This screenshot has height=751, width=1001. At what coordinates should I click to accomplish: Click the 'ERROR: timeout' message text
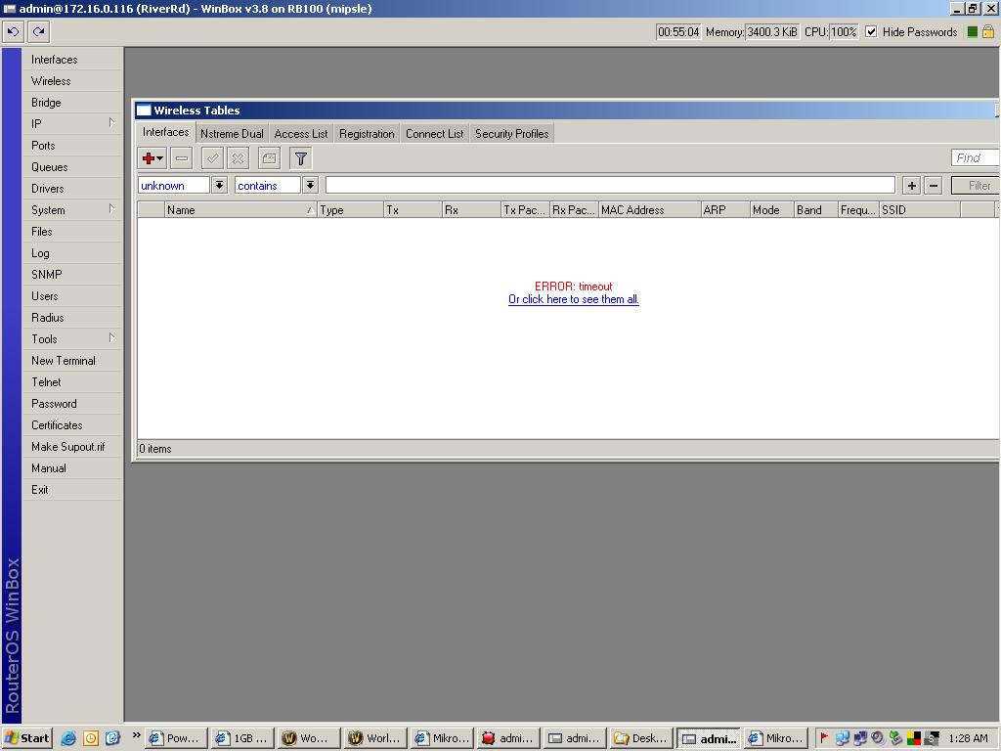[x=573, y=287]
